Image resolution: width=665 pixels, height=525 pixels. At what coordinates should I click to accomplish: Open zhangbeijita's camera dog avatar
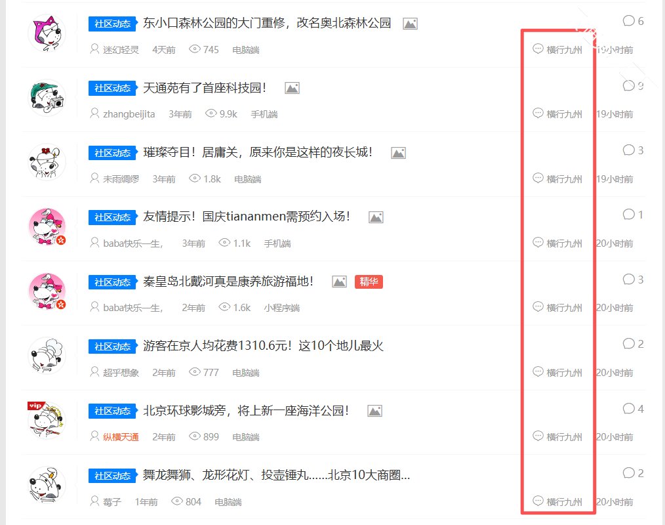(49, 98)
